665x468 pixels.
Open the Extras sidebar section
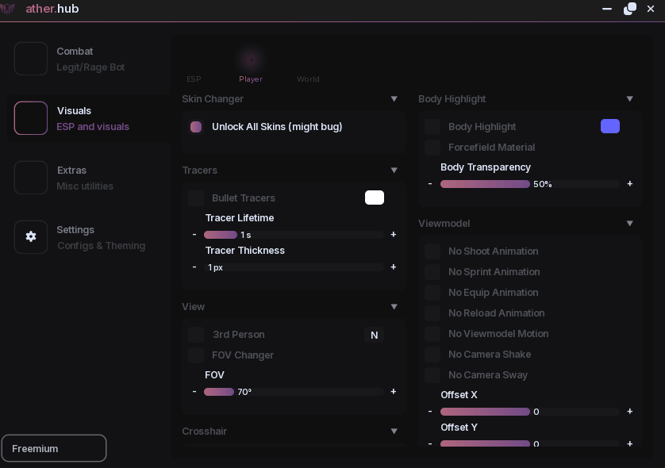pyautogui.click(x=88, y=178)
